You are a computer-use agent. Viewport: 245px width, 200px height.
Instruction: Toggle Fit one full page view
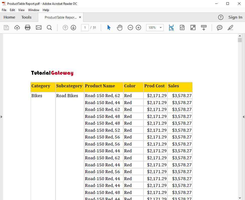pos(182,28)
